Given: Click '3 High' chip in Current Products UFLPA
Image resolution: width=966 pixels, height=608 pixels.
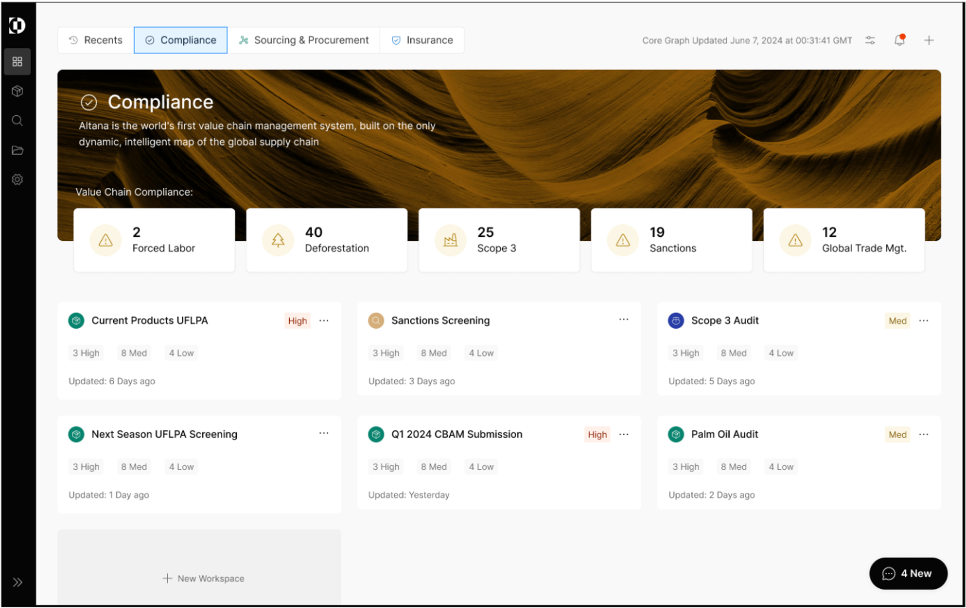Looking at the screenshot, I should click(x=86, y=353).
